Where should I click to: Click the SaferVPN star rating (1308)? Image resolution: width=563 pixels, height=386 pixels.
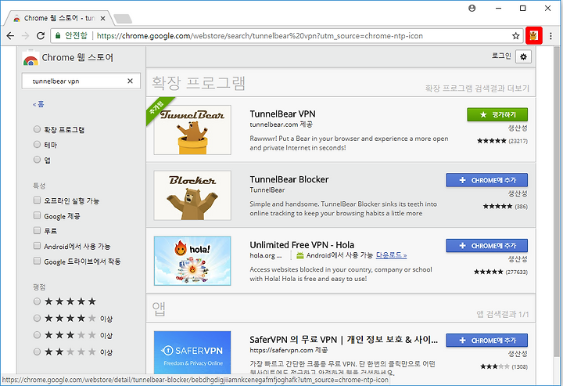point(504,366)
